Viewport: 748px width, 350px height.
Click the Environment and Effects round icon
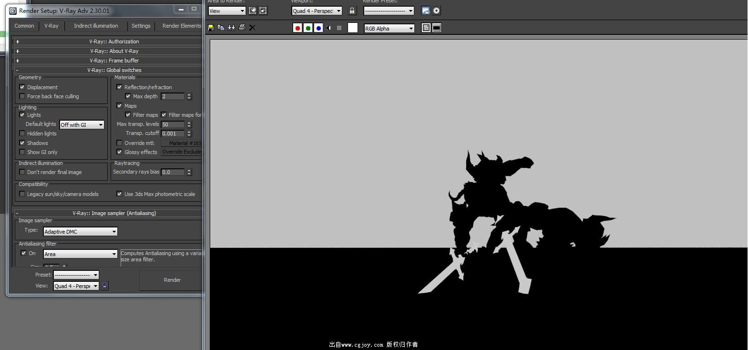(x=436, y=10)
